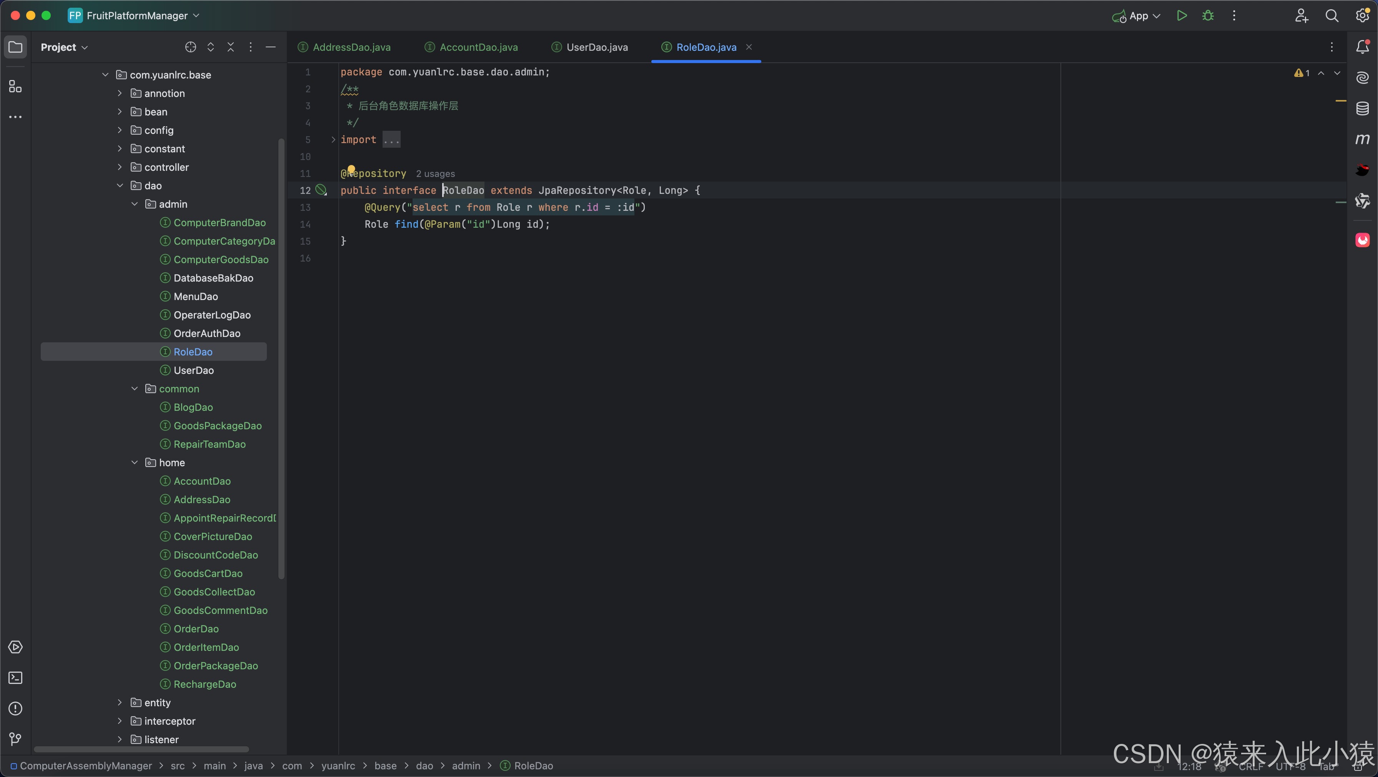Collapse the admin package
The image size is (1378, 777).
tap(134, 204)
